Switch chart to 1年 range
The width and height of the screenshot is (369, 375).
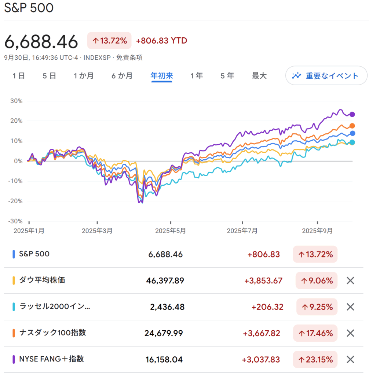pos(197,76)
